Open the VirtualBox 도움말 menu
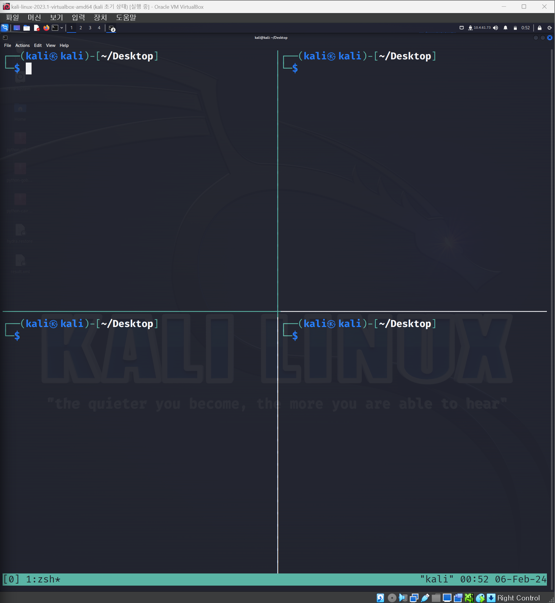This screenshot has width=555, height=603. 126,17
